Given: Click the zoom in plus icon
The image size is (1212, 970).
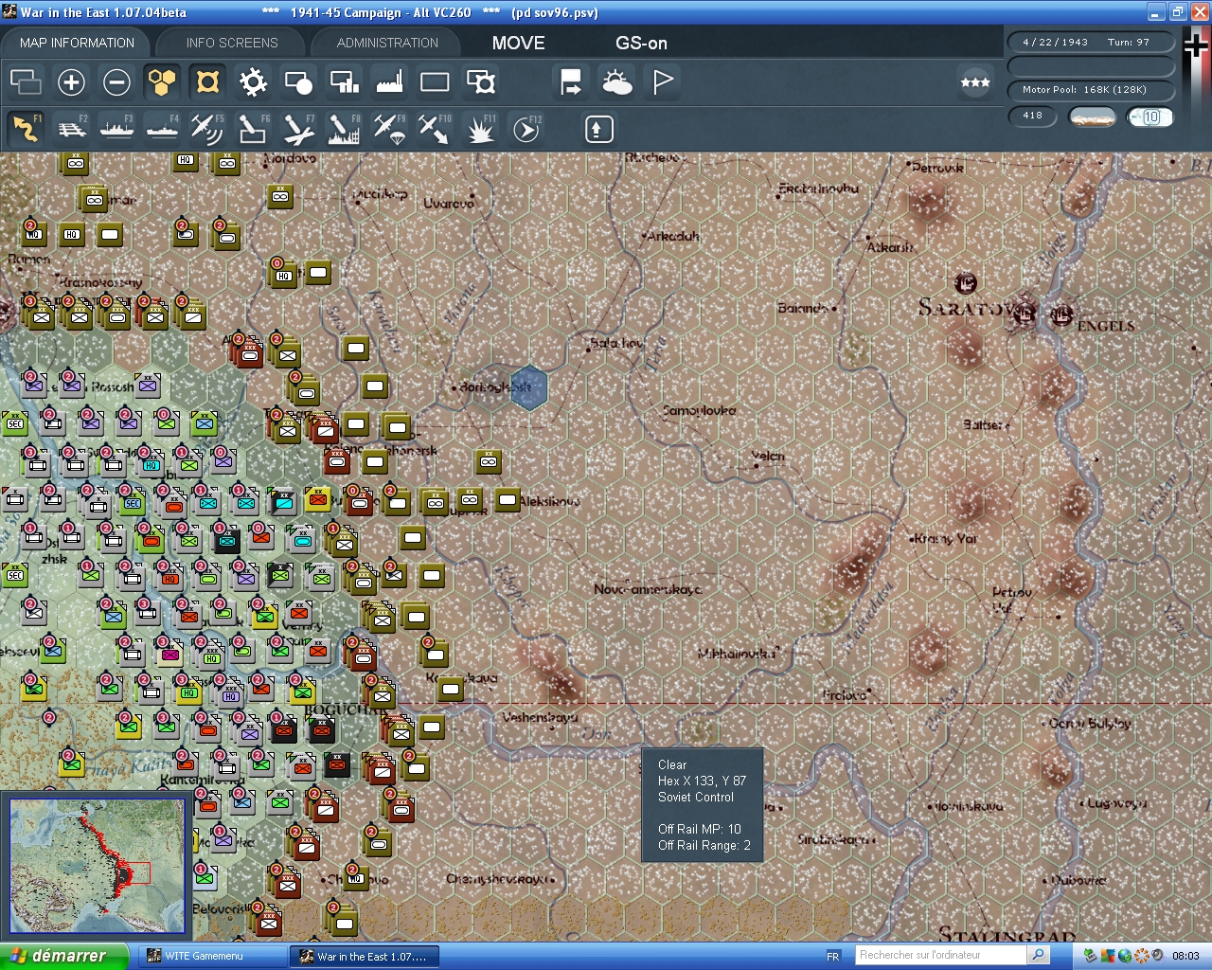Looking at the screenshot, I should click(71, 82).
